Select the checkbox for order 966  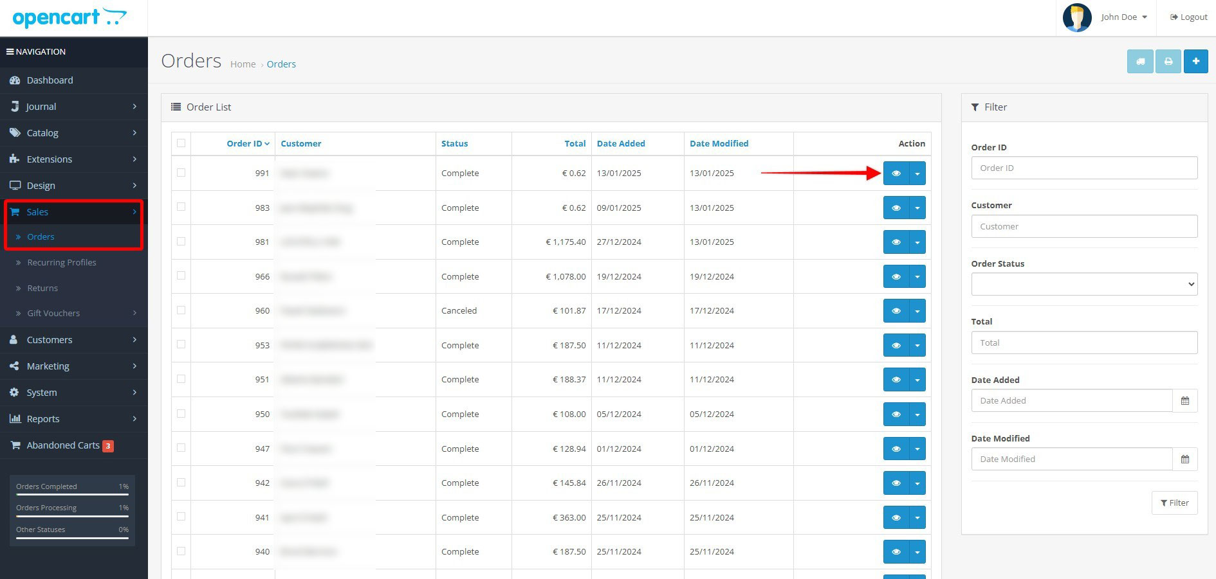coord(181,276)
